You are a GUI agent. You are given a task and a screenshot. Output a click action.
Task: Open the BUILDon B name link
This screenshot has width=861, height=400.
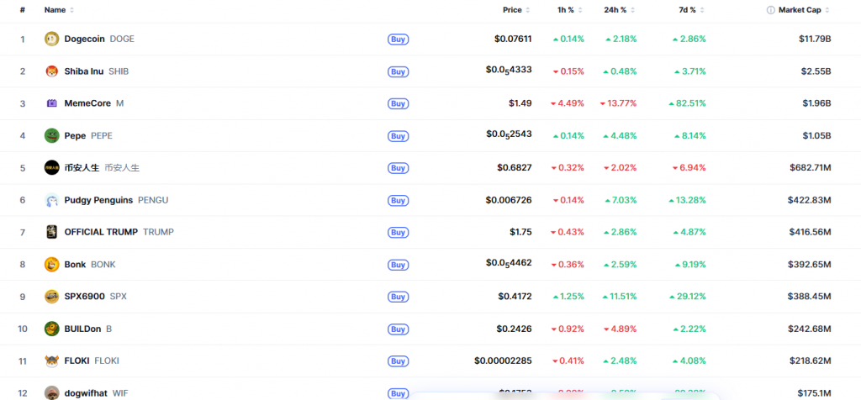[87, 329]
